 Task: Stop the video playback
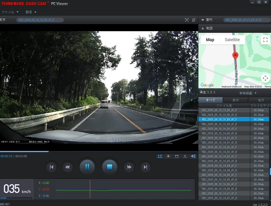(x=110, y=167)
